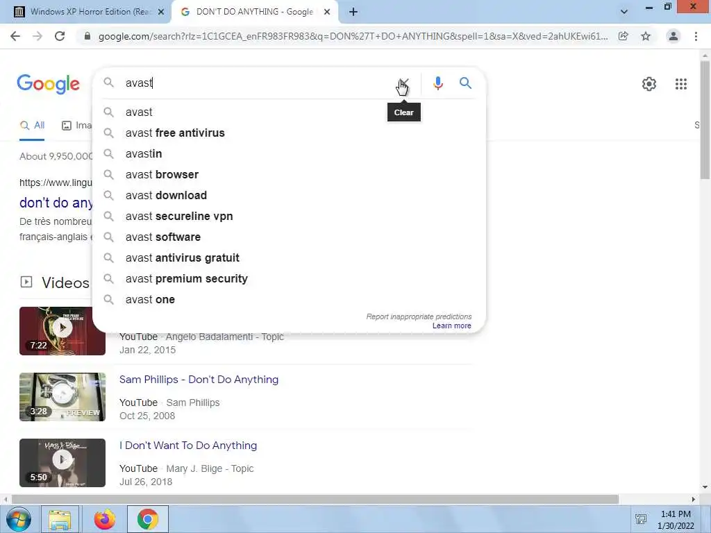Choose suggestion "avast premium security"
This screenshot has width=711, height=533.
(x=288, y=279)
